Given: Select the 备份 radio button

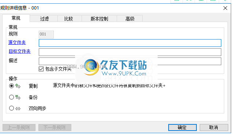Looking at the screenshot, I should pyautogui.click(x=11, y=97).
